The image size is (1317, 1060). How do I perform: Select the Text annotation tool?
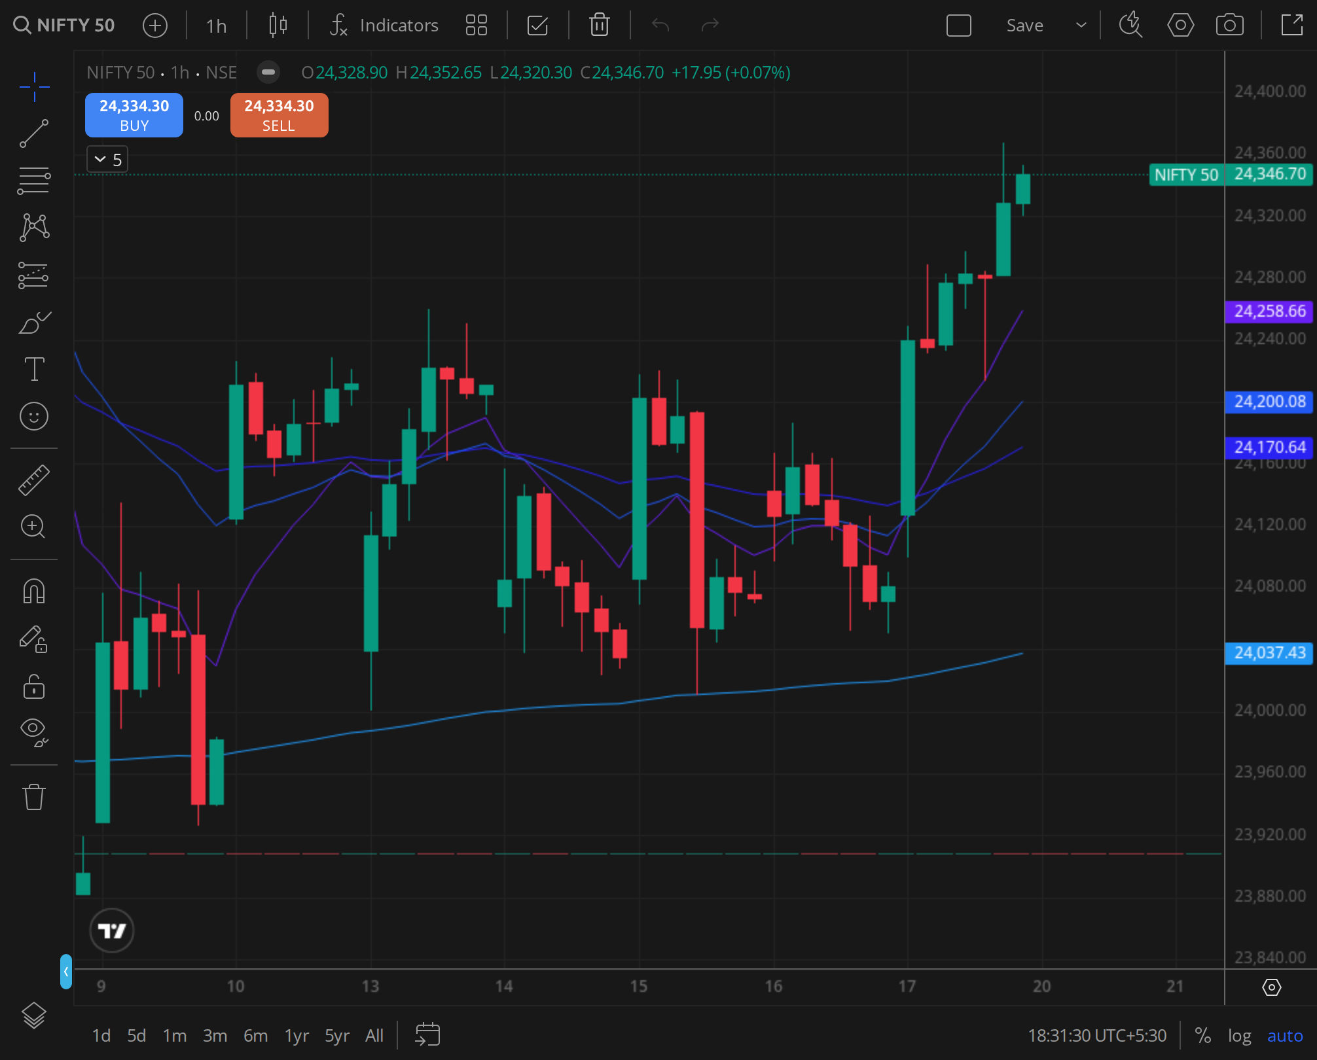coord(34,369)
